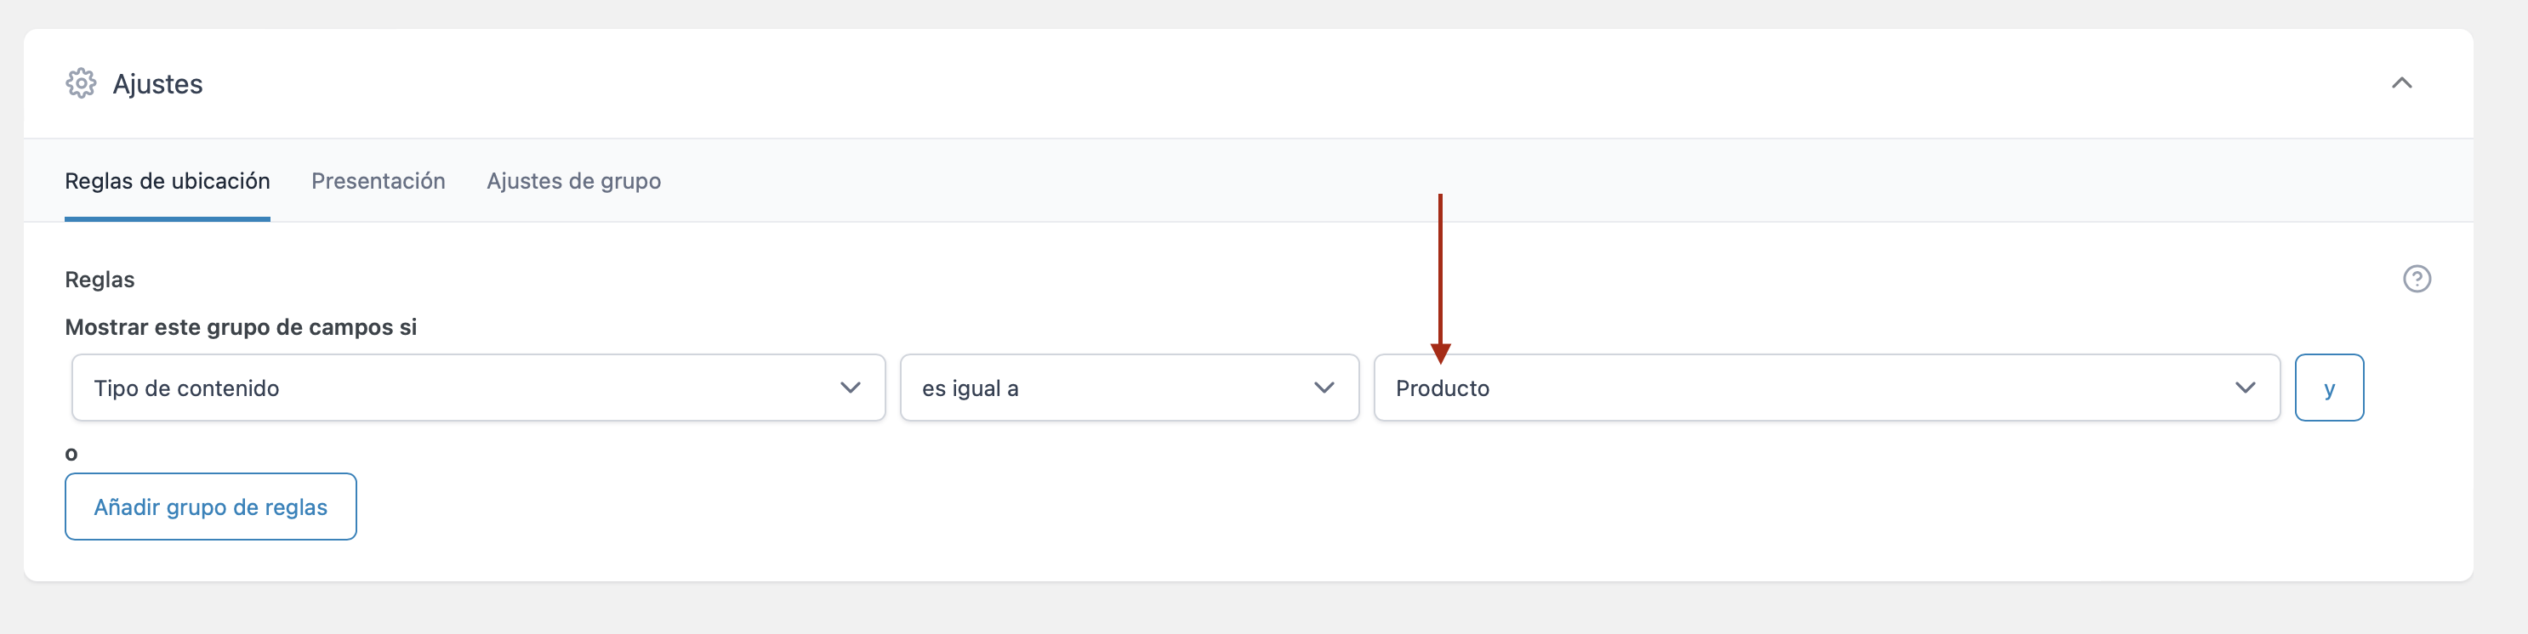Click the gear icon beside Ajustes
The width and height of the screenshot is (2528, 634).
[x=82, y=83]
